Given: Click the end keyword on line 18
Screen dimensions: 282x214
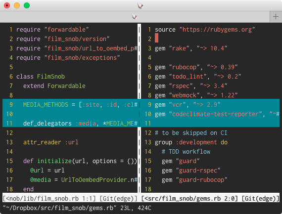Looking at the screenshot, I should 28,189.
